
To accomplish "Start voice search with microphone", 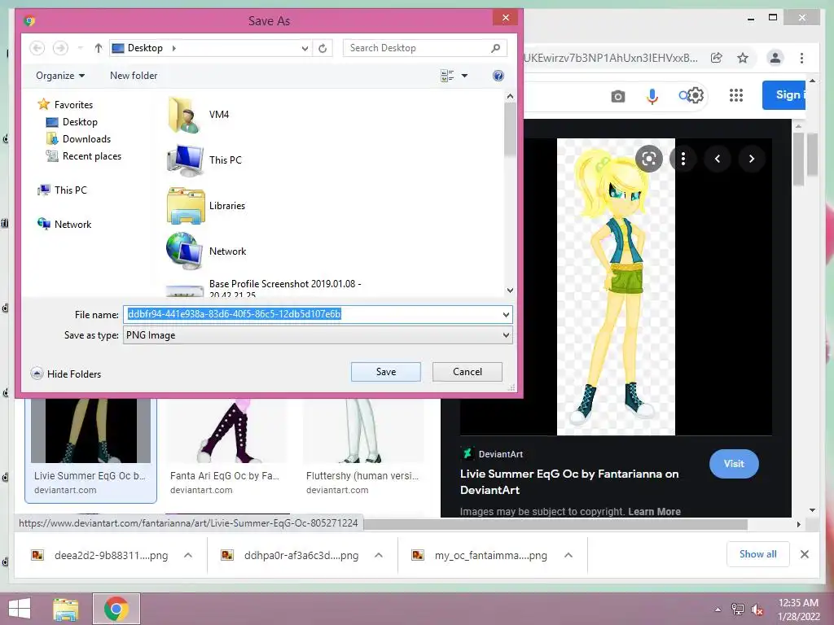I will coord(652,96).
